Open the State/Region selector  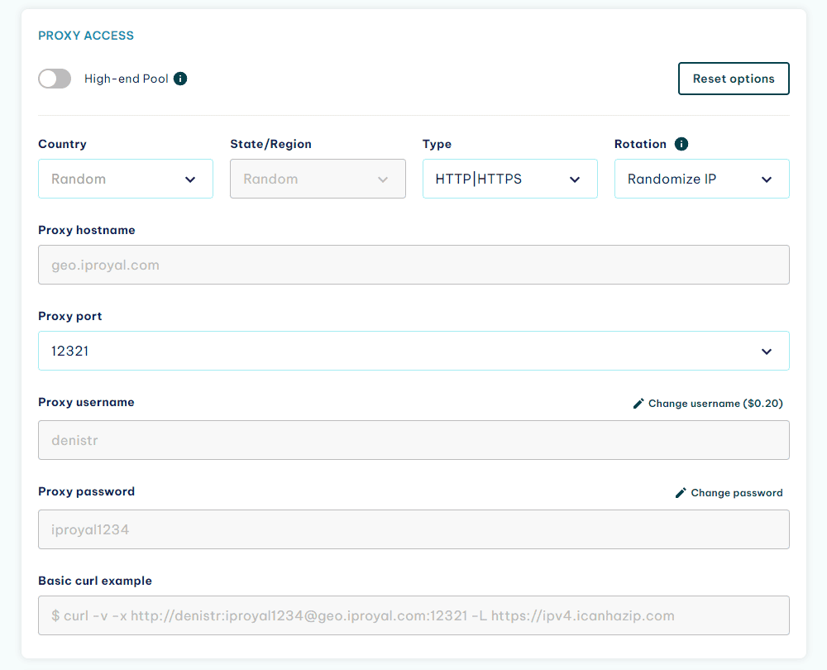318,179
